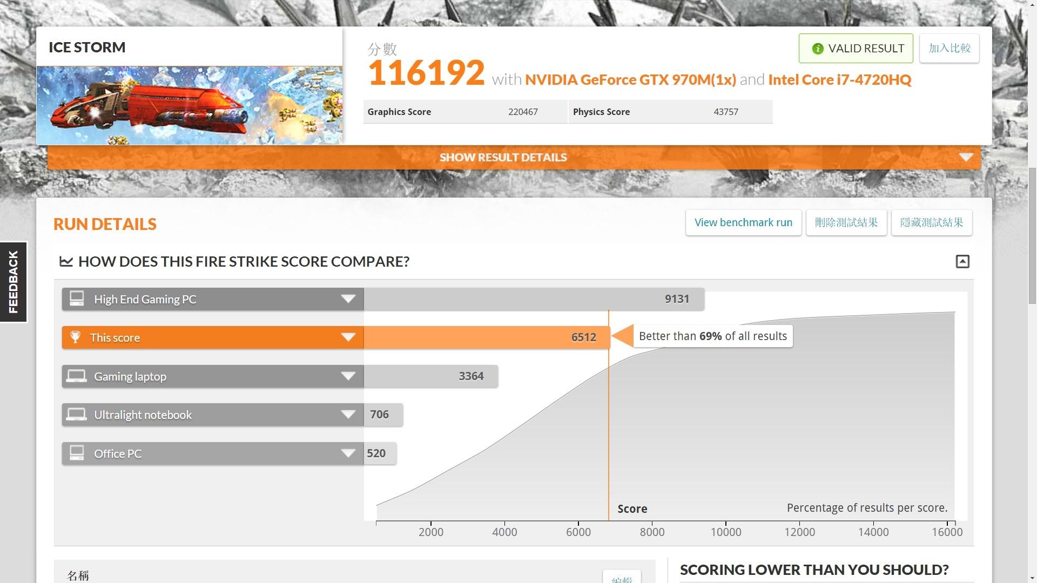
Task: Click the desktop icon on Office PC row
Action: (77, 453)
